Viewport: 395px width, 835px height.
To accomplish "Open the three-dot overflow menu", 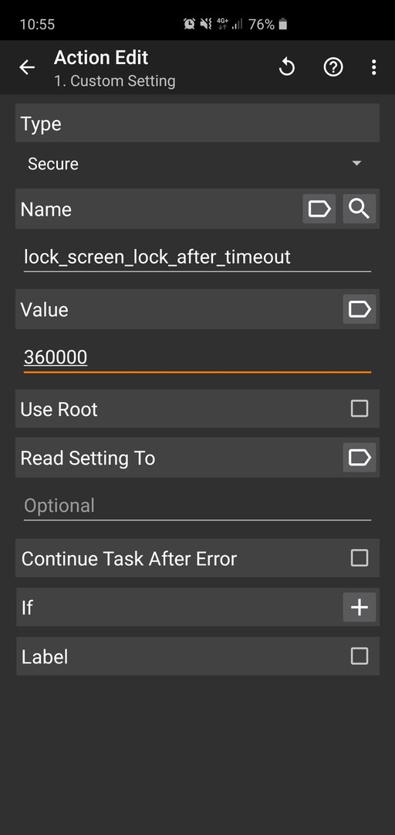I will 373,67.
